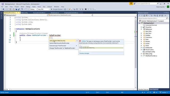This screenshot has height=96, width=170.
Task: Click Collapse All icon in Solution Explorer
Action: pos(160,15)
